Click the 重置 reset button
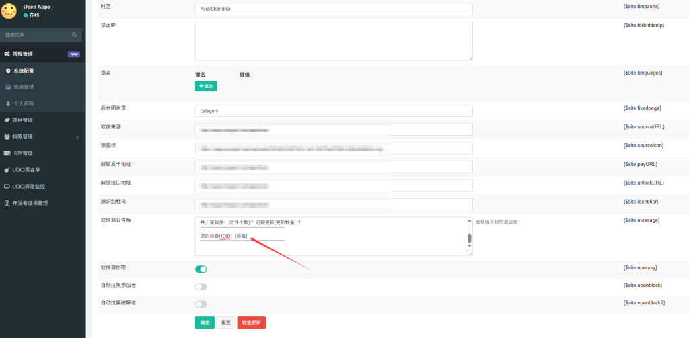This screenshot has width=689, height=338. (x=226, y=322)
